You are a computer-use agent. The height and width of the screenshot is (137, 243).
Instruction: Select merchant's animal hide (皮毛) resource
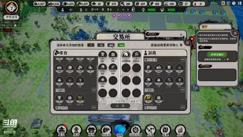pos(169,68)
